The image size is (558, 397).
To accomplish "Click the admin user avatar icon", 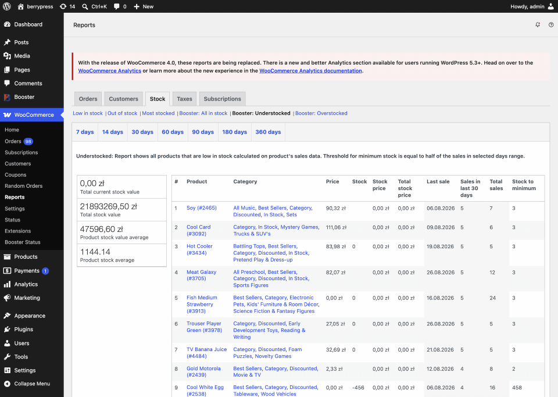I will [x=551, y=6].
